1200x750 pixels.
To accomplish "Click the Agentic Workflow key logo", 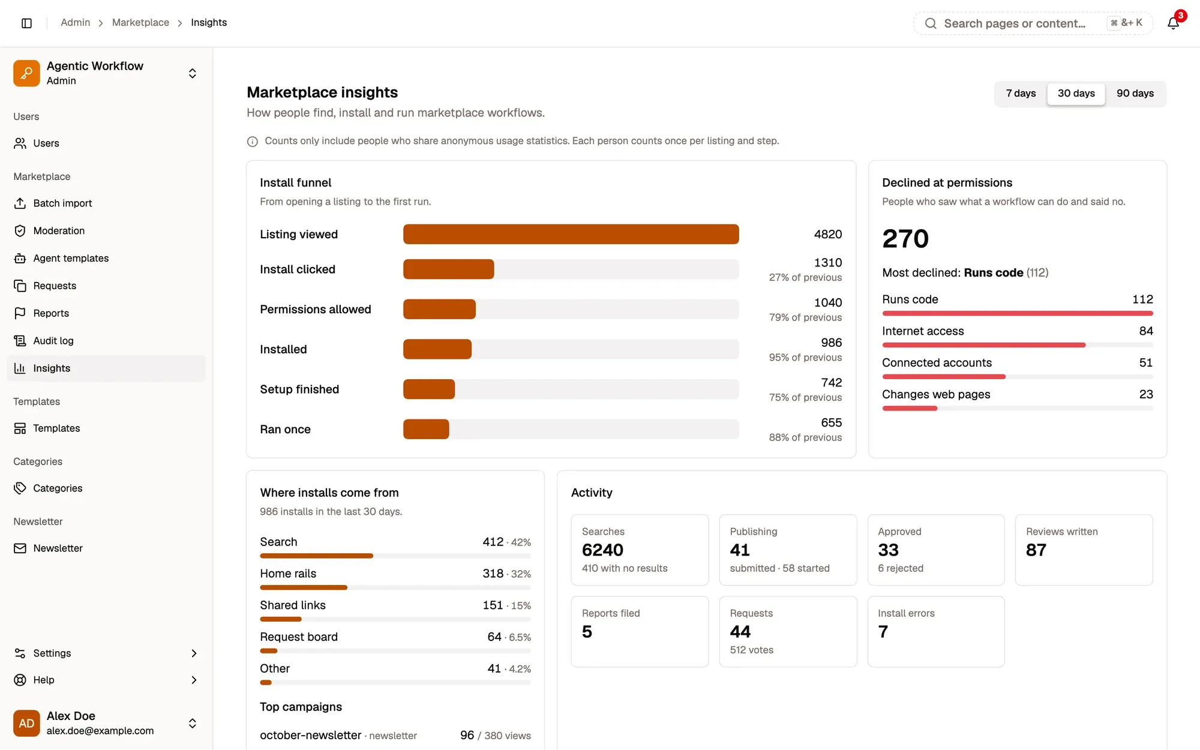I will [26, 73].
